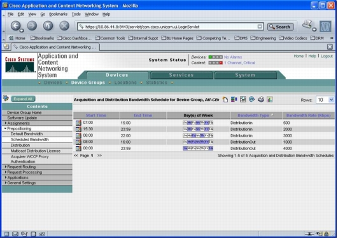The height and width of the screenshot is (239, 338).
Task: Edit the 00:00 schedule row icon
Action: click(78, 148)
